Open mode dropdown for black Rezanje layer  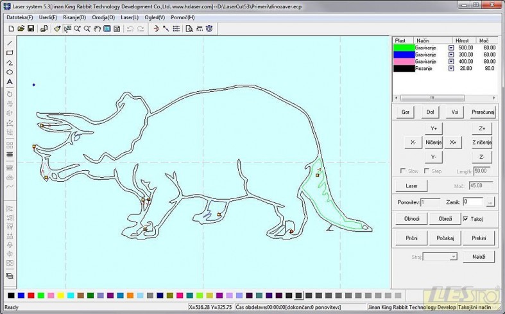451,68
